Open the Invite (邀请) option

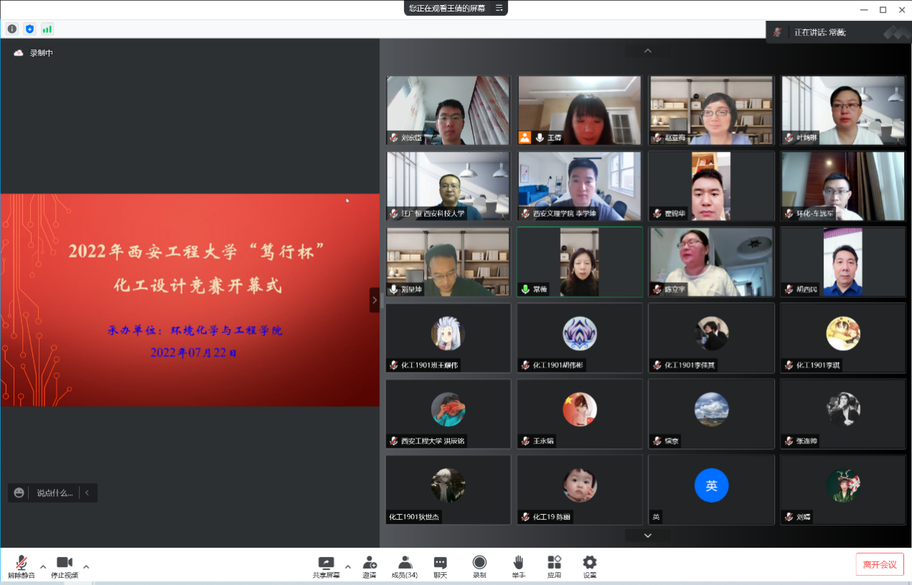click(x=369, y=566)
